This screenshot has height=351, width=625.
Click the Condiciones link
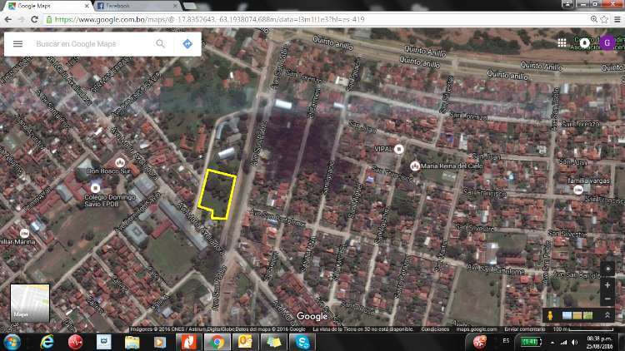click(x=435, y=329)
